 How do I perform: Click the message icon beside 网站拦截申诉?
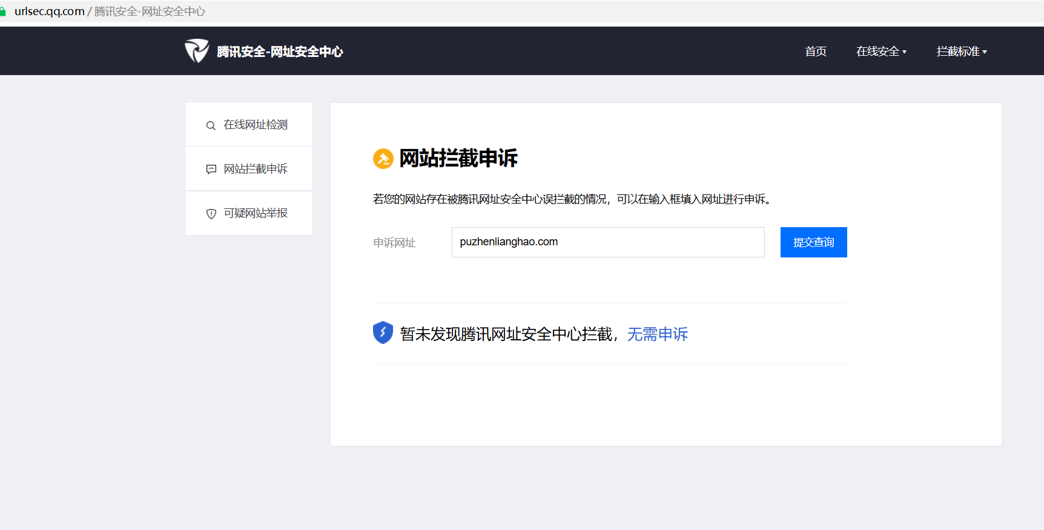[x=211, y=170]
